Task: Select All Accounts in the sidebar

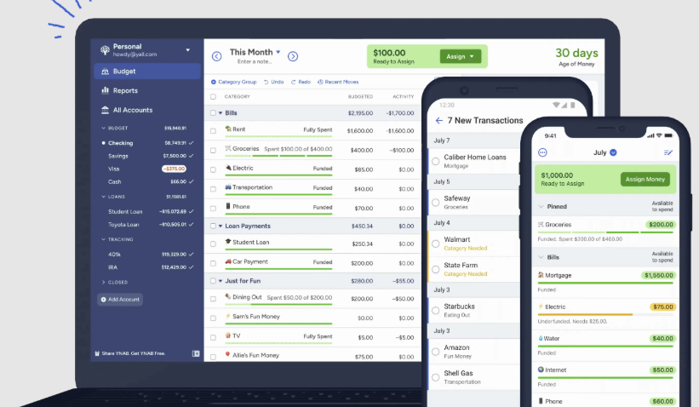Action: pos(132,110)
